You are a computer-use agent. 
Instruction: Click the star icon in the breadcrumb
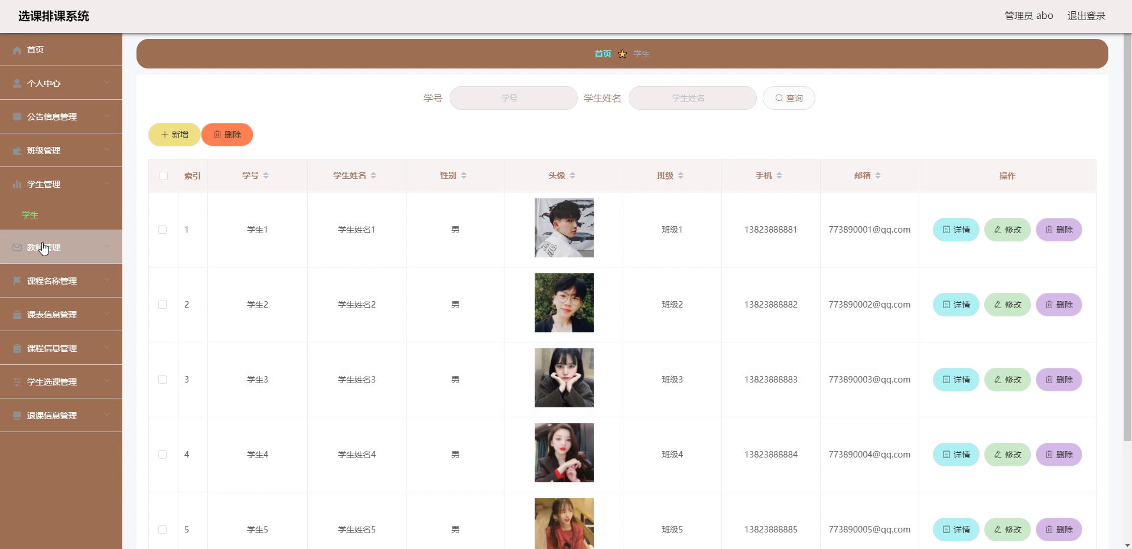(622, 54)
